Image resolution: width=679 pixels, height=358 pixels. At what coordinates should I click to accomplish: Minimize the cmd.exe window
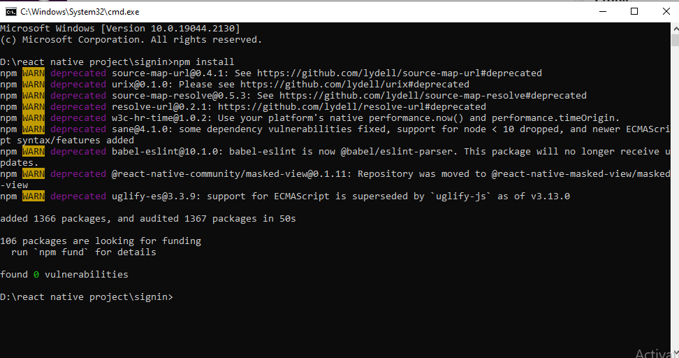(602, 12)
